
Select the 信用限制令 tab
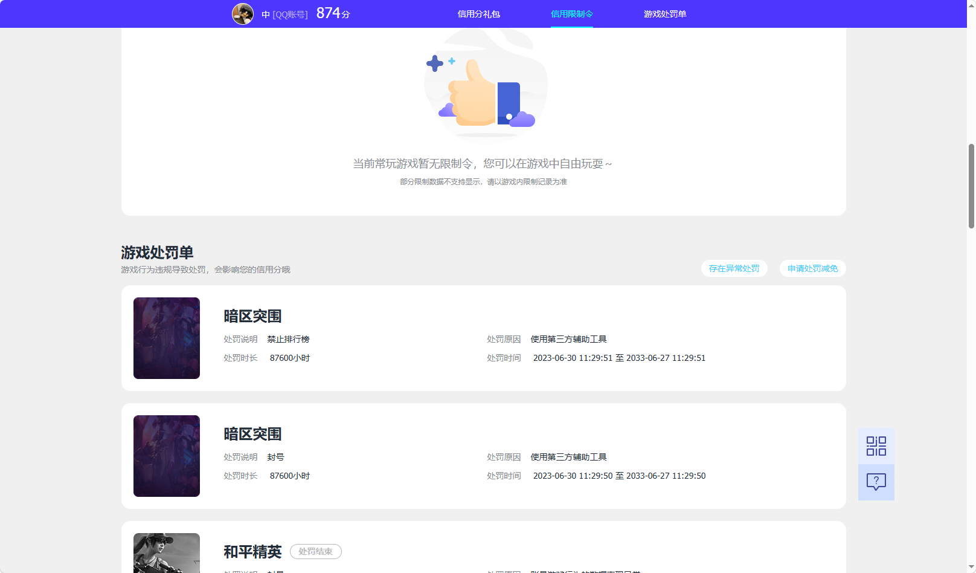point(571,13)
